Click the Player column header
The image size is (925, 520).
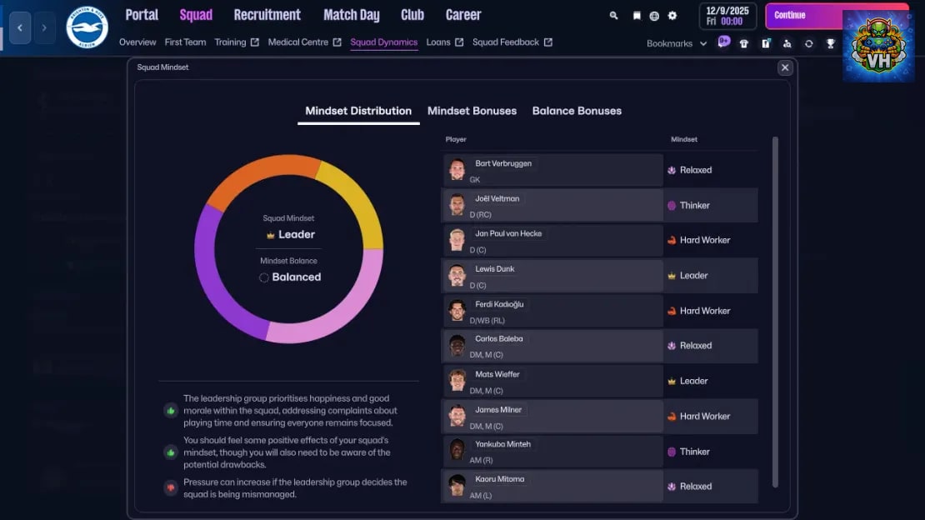456,139
